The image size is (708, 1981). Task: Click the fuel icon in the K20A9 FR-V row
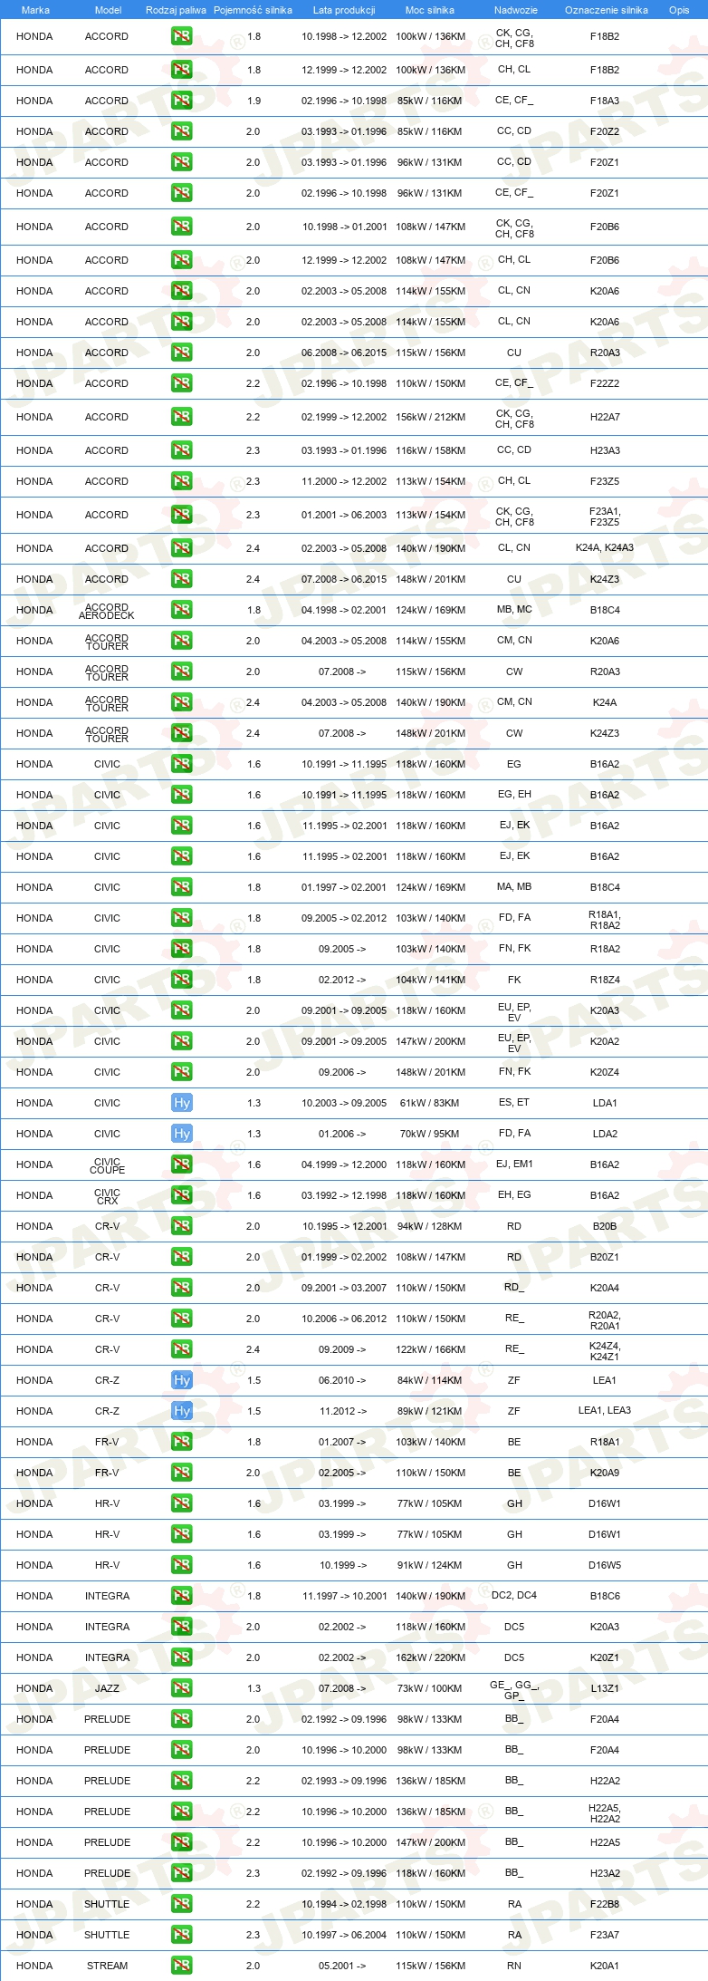182,1473
